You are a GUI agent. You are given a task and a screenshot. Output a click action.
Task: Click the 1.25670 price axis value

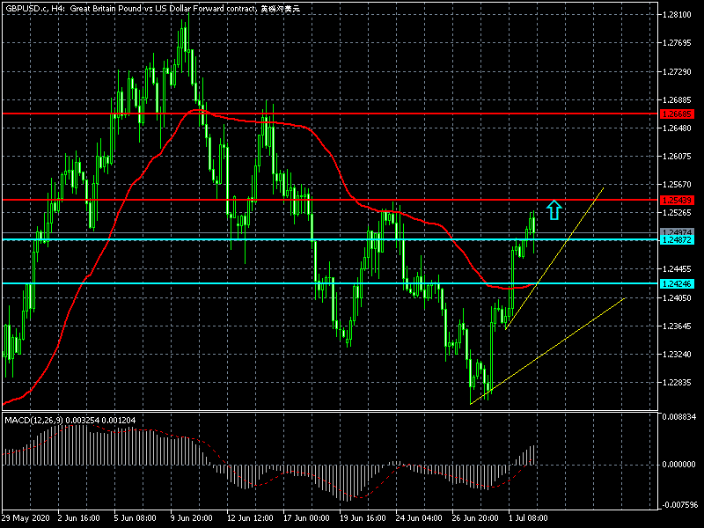677,185
